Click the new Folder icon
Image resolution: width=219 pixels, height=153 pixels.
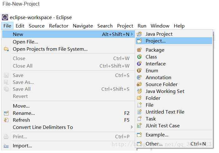(139, 98)
